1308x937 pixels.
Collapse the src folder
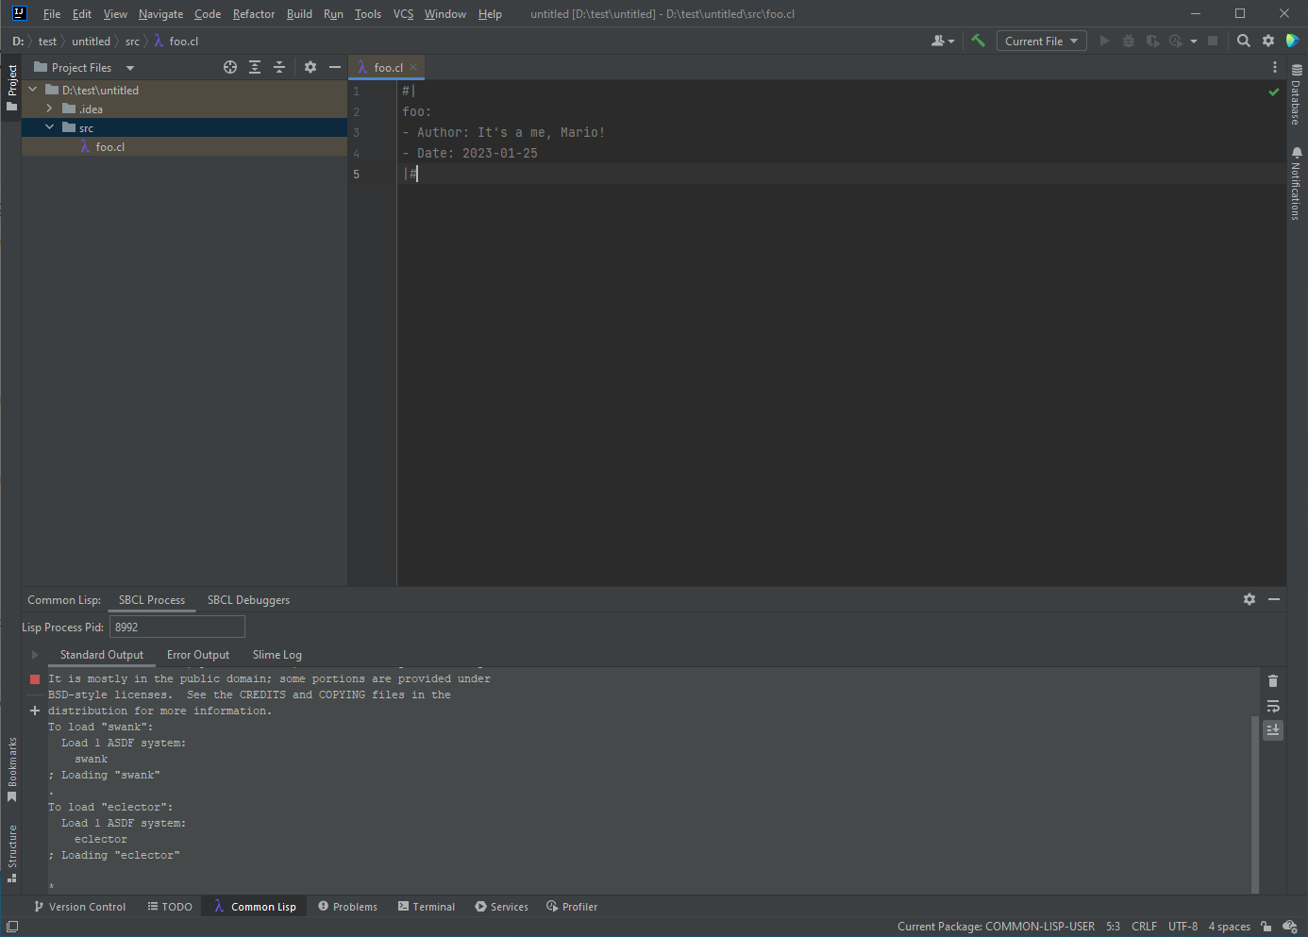tap(50, 127)
